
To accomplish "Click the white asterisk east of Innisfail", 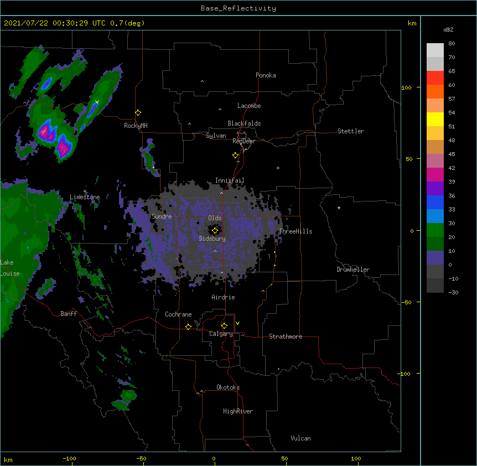I will point(278,168).
